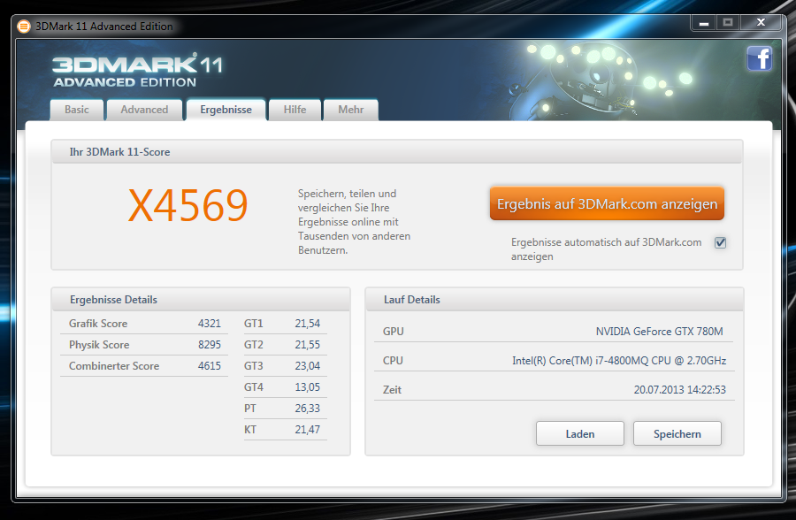The image size is (796, 520).
Task: Open the Advanced tab
Action: pos(144,110)
